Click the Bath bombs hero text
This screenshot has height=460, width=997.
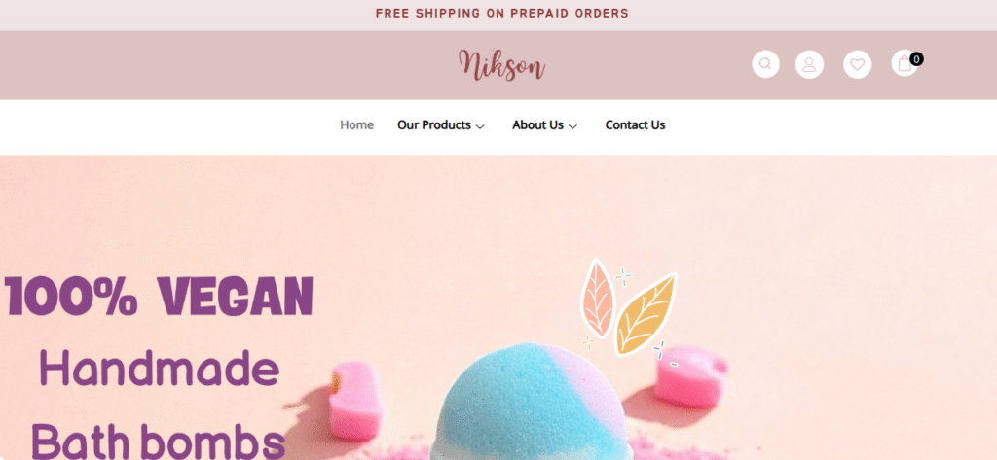tap(159, 440)
